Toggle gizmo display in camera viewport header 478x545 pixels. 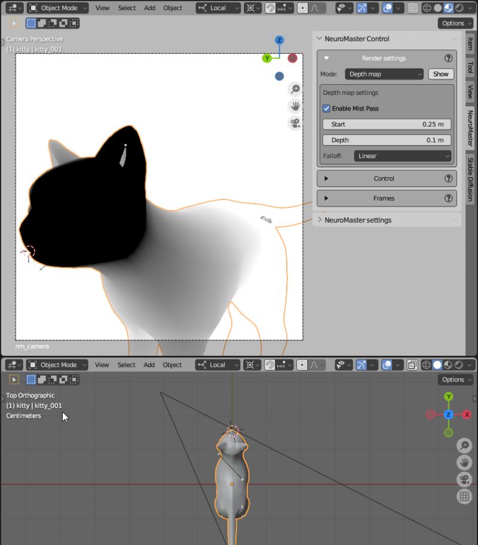362,8
